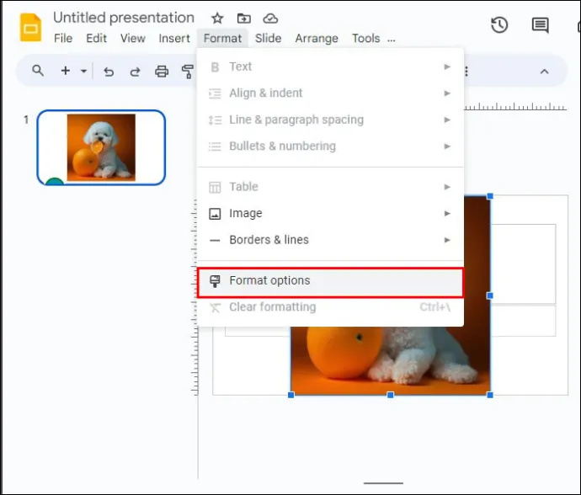The image size is (581, 495).
Task: Open the Slide menu
Action: point(268,38)
